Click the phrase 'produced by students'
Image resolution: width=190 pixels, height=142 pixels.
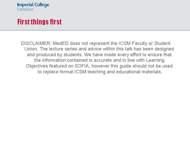59,55
